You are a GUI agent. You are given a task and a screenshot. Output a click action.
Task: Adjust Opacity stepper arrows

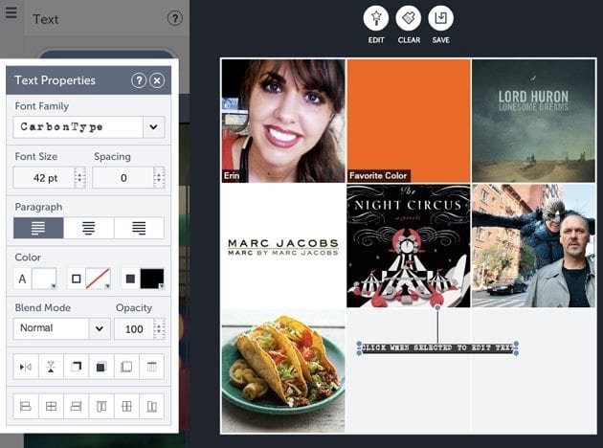point(159,328)
